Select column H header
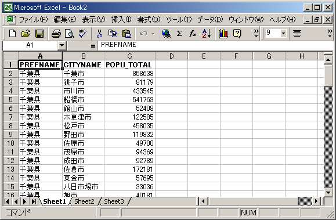Screen dimensions: 336x220 tap(302, 56)
